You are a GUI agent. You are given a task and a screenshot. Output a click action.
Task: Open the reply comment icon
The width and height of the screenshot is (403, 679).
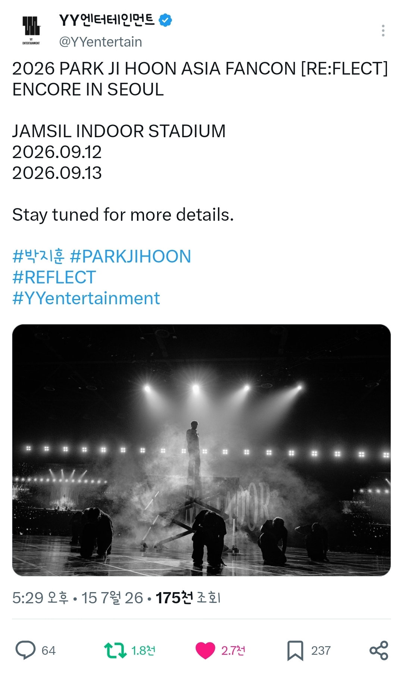point(25,650)
